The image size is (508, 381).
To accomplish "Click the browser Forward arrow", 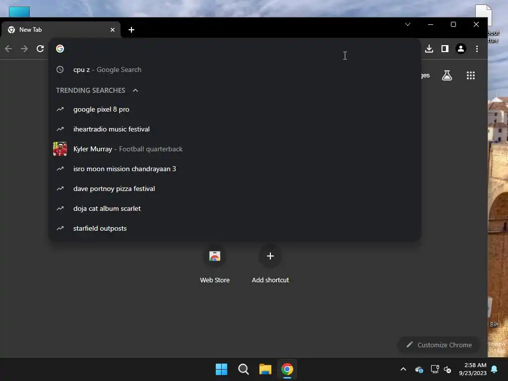I will (24, 49).
